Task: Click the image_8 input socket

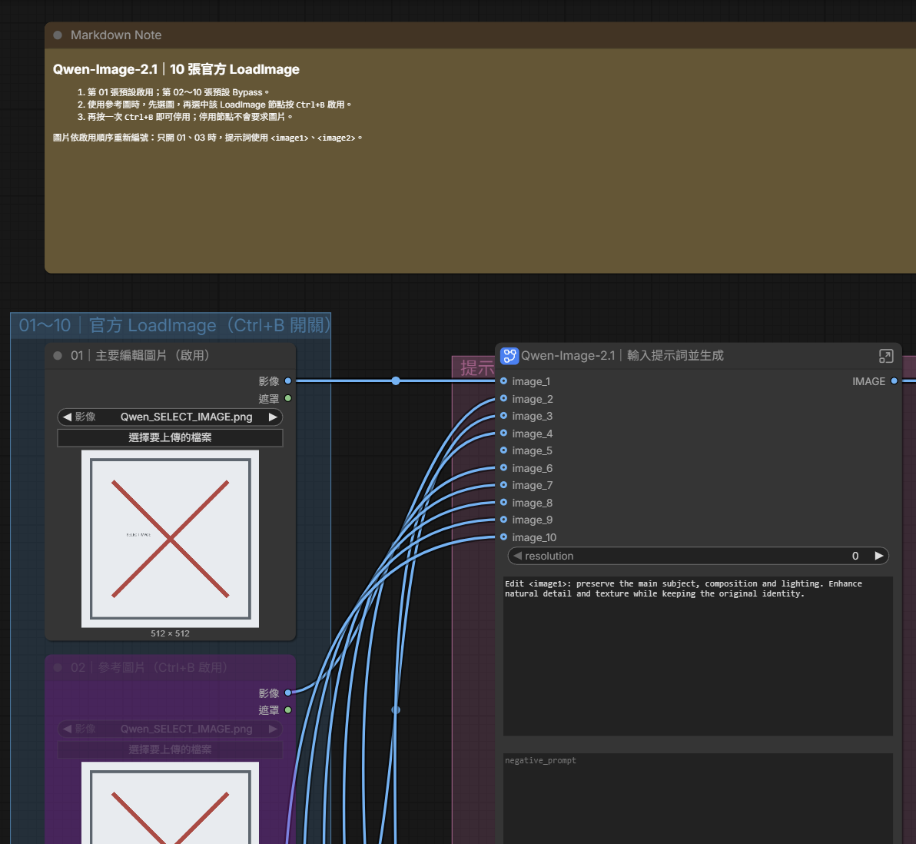Action: 503,502
